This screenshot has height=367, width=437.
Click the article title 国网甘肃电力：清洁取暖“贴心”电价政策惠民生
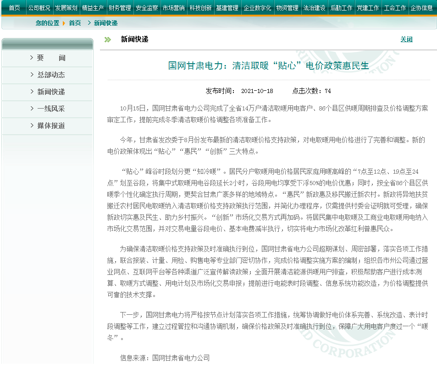[x=269, y=66]
